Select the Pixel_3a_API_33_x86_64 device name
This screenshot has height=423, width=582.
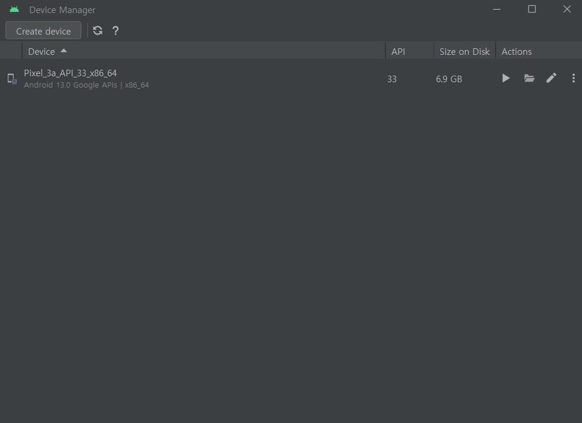[70, 73]
